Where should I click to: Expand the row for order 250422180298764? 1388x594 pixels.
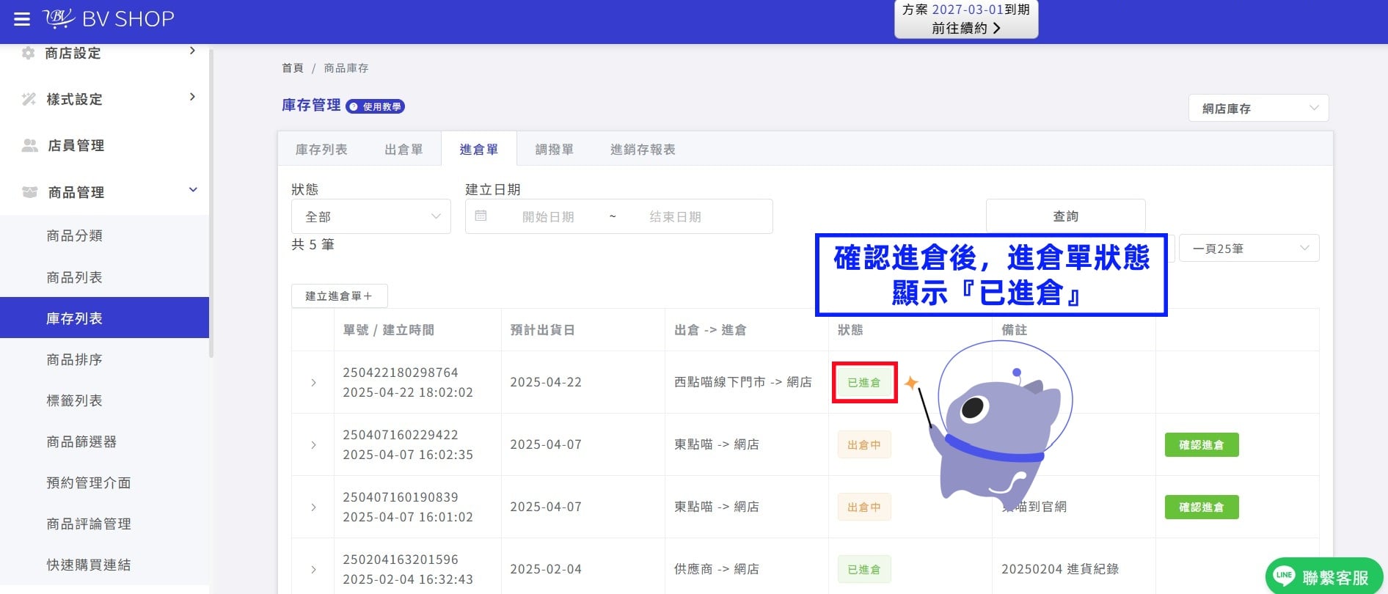click(x=313, y=382)
